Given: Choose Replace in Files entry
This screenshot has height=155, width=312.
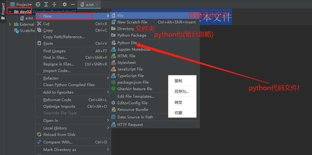Looking at the screenshot, I should click(x=72, y=64).
